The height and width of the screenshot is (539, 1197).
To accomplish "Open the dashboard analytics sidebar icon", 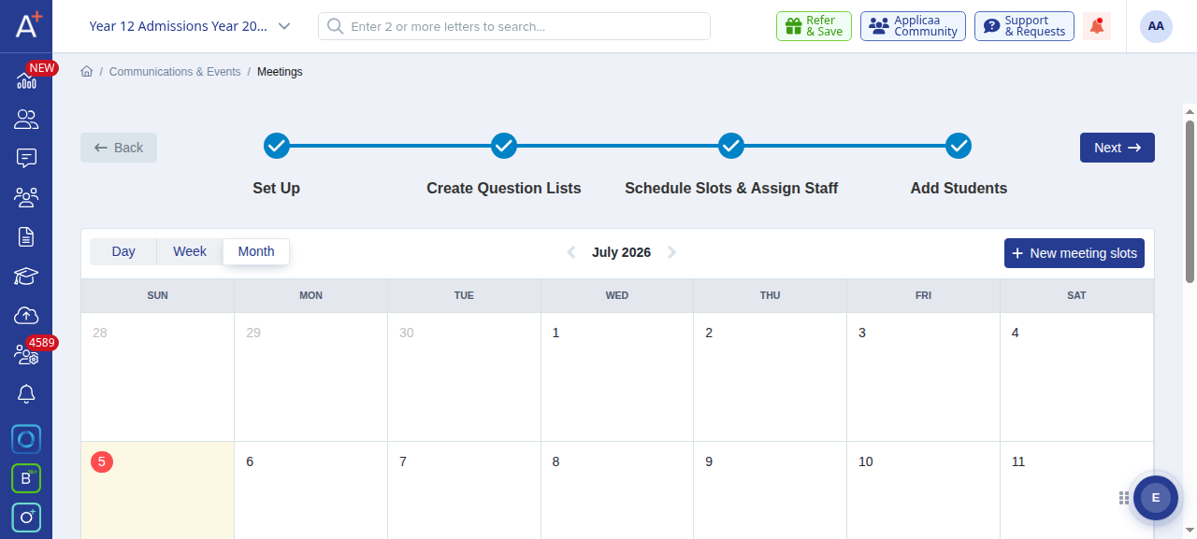I will 26,80.
